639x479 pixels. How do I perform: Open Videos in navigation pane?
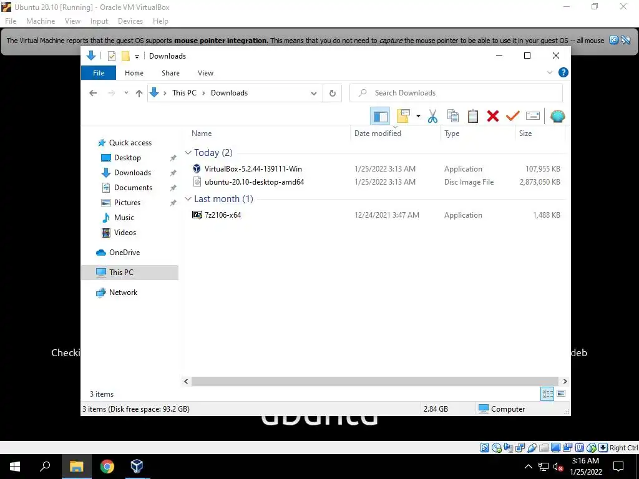coord(125,233)
